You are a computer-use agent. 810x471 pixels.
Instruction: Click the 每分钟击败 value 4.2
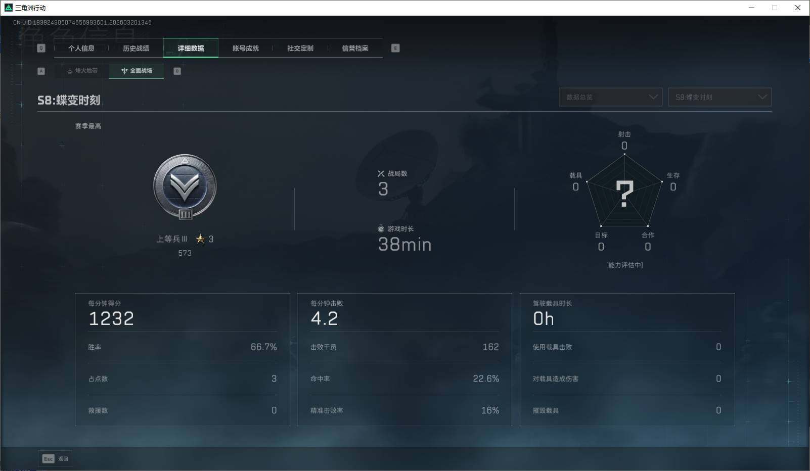point(324,318)
